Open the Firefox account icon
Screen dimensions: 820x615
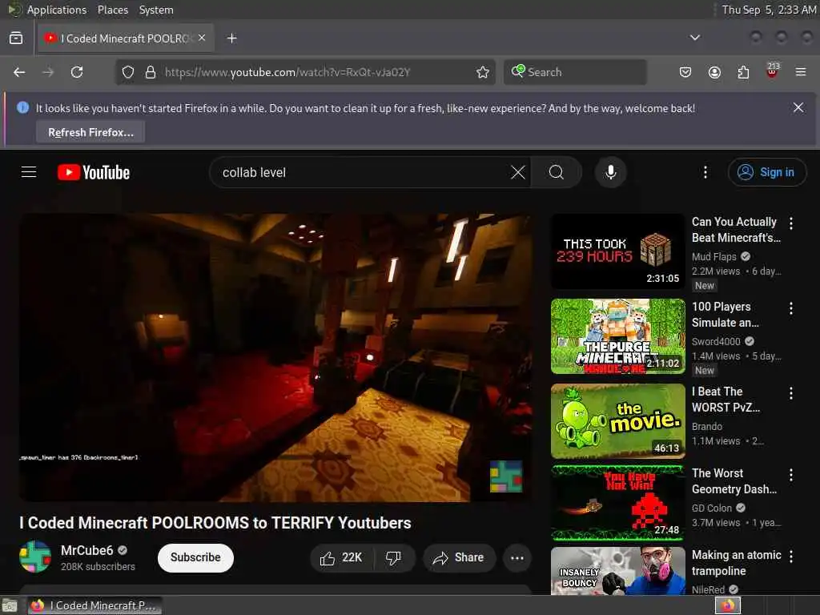(x=714, y=72)
